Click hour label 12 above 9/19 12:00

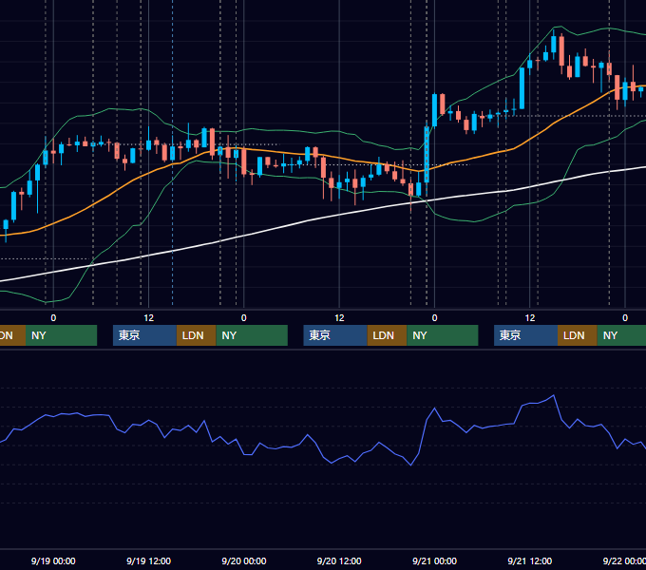tap(149, 318)
